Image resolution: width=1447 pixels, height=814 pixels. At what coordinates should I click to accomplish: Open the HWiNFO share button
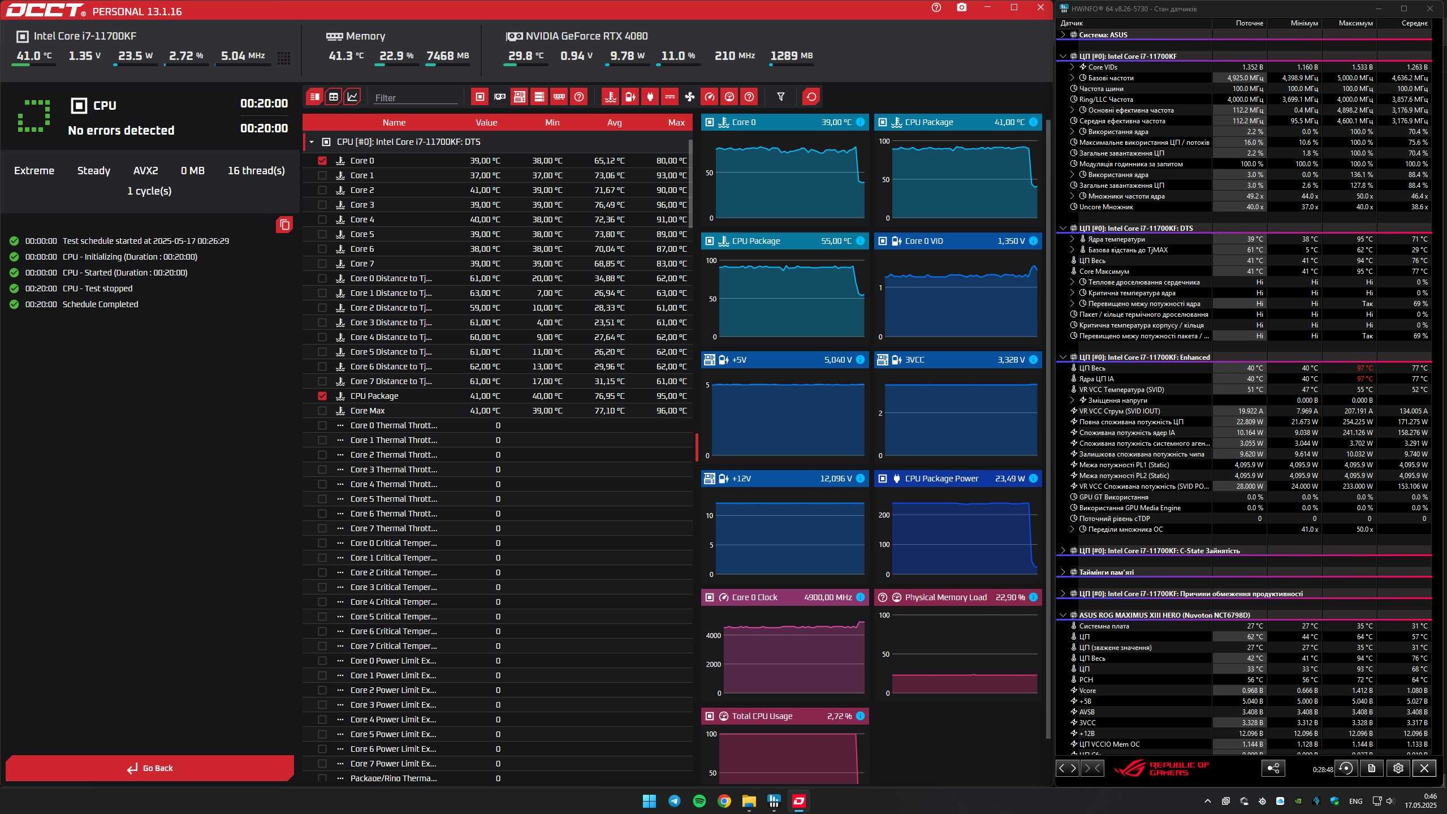1273,768
